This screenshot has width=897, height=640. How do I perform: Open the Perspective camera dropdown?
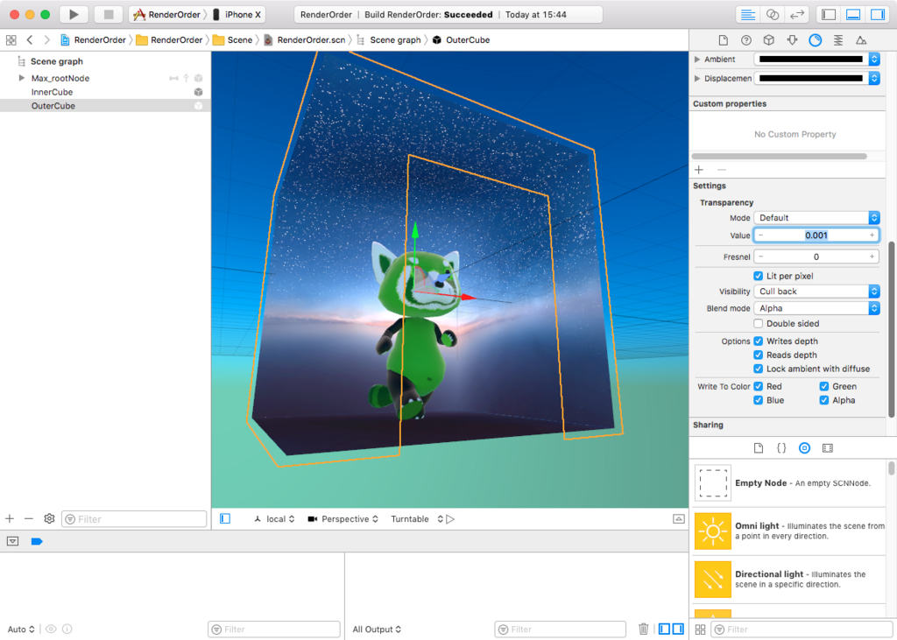343,519
